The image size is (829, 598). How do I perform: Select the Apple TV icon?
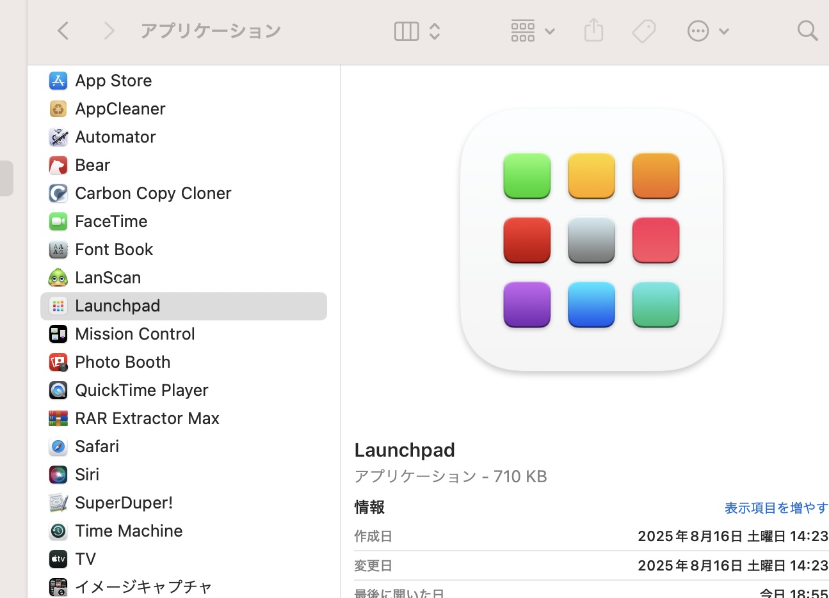pyautogui.click(x=58, y=559)
